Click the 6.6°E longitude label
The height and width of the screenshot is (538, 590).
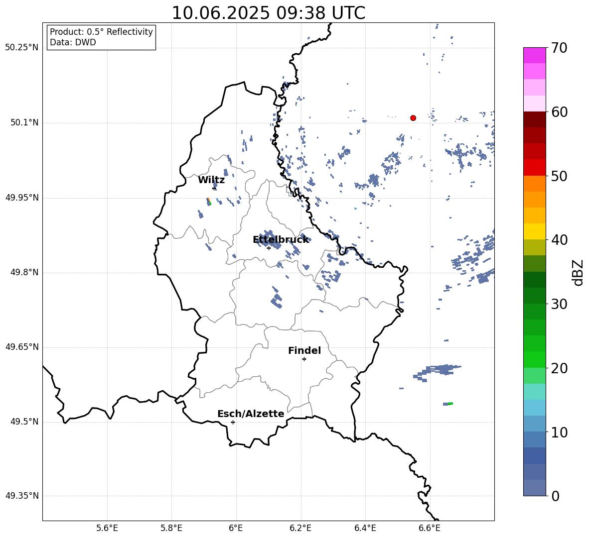(x=430, y=528)
